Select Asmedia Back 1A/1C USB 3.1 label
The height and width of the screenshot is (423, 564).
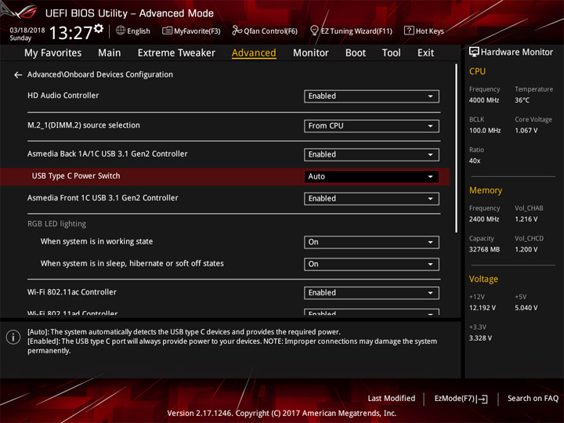click(x=107, y=154)
